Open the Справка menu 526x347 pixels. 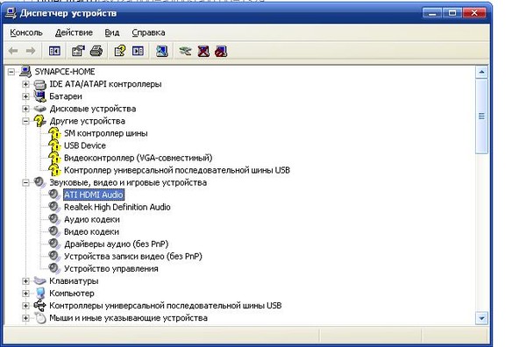148,32
